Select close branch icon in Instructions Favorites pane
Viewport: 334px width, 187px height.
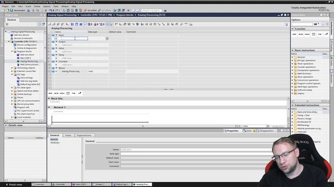pos(326,34)
